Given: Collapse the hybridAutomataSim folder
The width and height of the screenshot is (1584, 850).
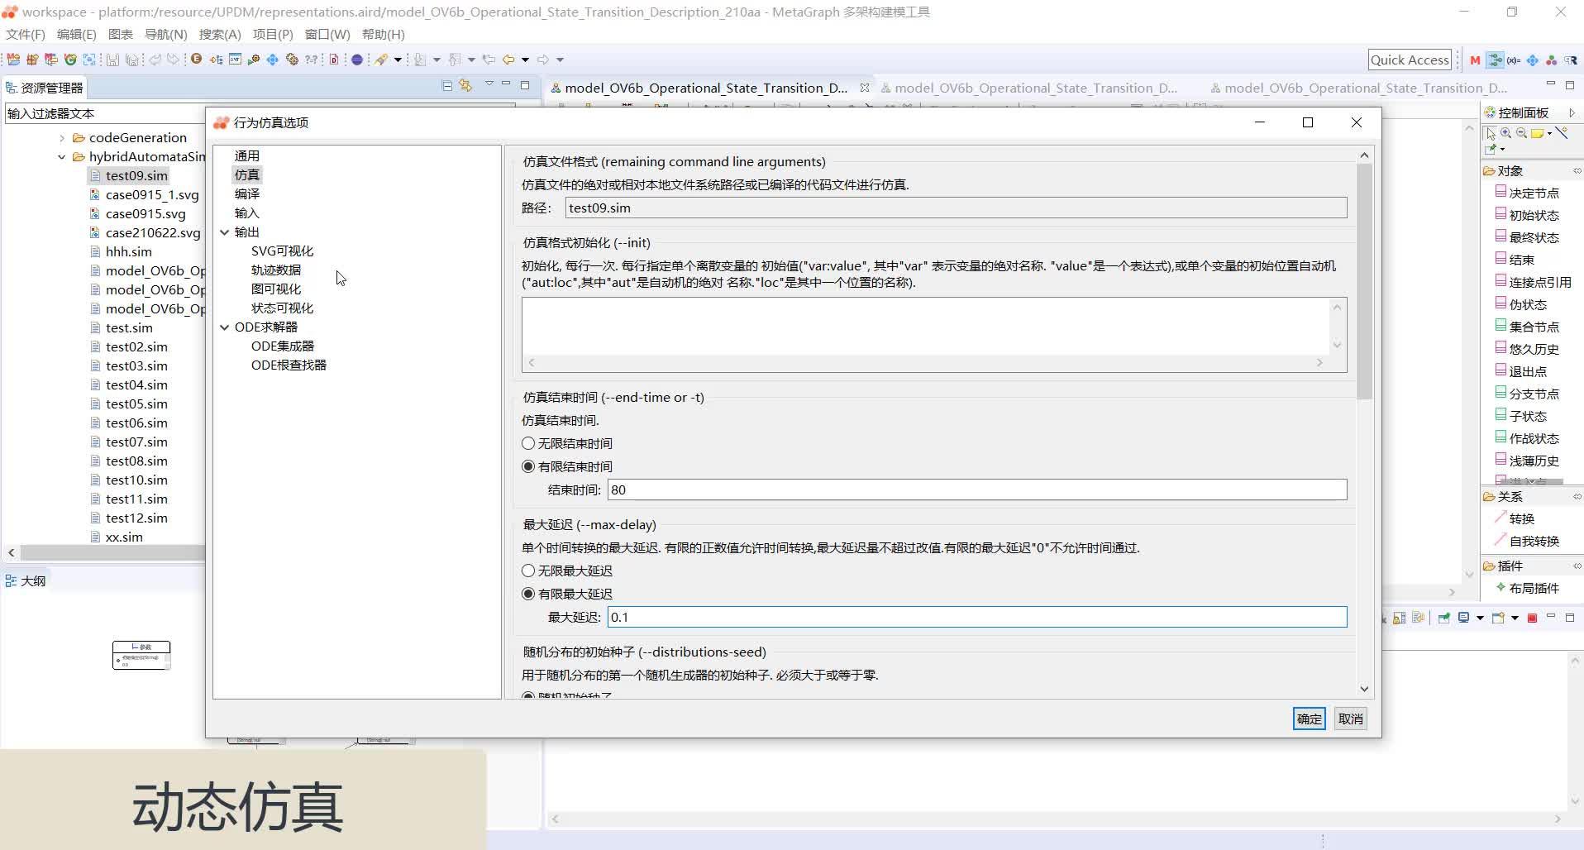Looking at the screenshot, I should point(60,156).
